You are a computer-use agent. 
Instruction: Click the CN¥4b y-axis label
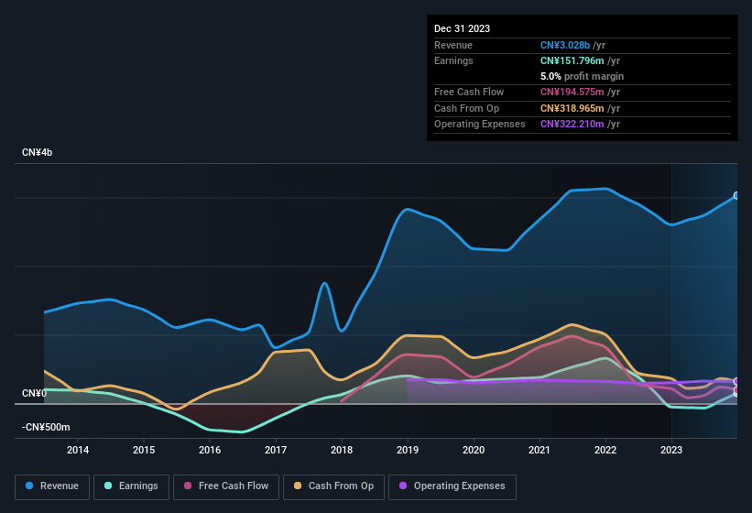[x=37, y=152]
